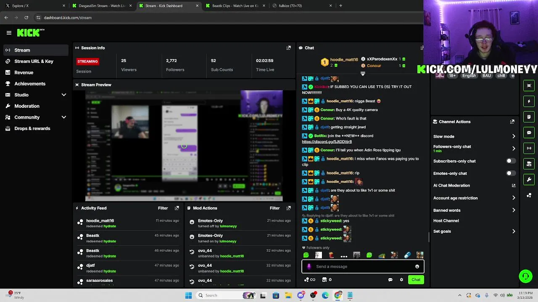Open Achievements sidebar item
The height and width of the screenshot is (302, 538).
point(36,84)
